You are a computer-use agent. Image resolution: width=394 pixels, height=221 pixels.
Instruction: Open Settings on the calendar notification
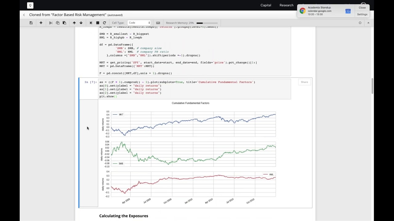pos(362,14)
